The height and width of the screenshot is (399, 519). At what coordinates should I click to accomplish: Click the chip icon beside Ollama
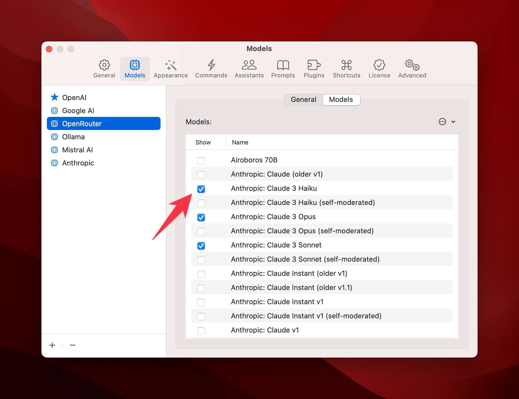click(x=55, y=137)
